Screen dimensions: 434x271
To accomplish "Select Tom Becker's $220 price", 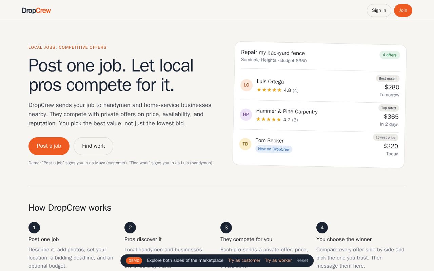I will tap(391, 146).
